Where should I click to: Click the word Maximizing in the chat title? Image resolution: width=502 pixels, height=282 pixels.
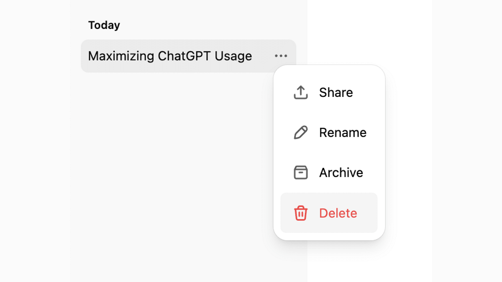tap(121, 56)
